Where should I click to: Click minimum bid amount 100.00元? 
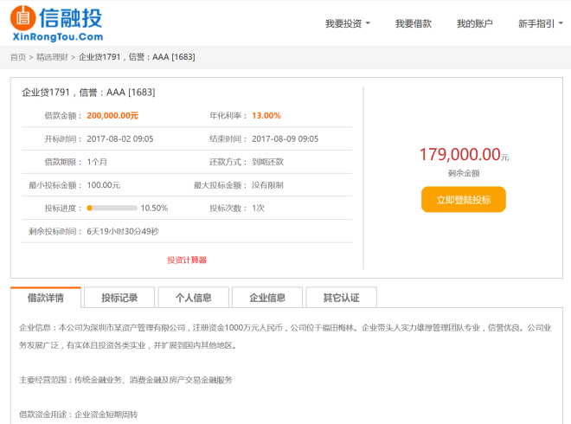coord(103,185)
